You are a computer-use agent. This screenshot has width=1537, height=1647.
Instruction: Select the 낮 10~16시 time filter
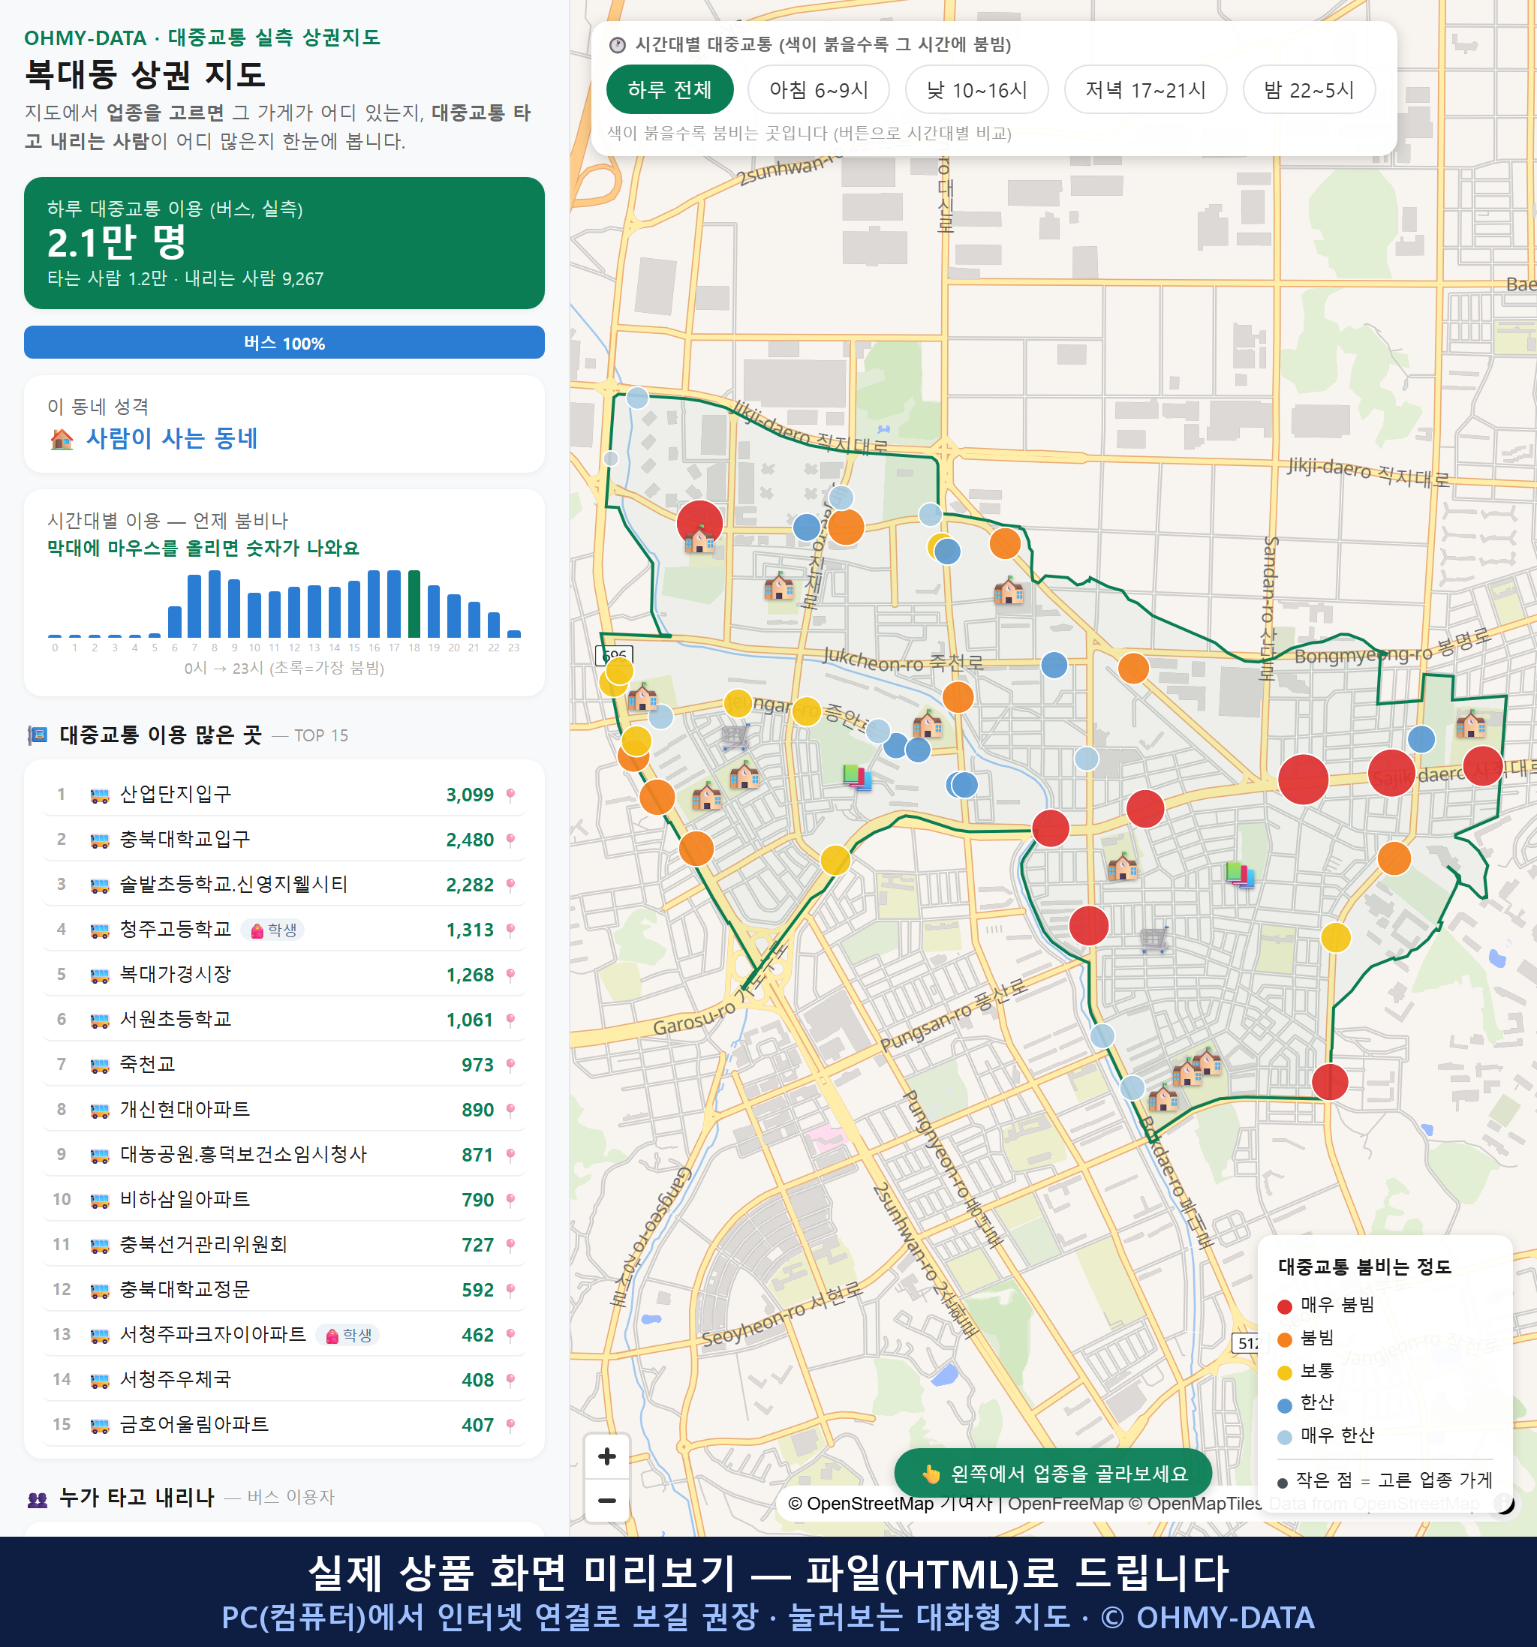(x=976, y=89)
